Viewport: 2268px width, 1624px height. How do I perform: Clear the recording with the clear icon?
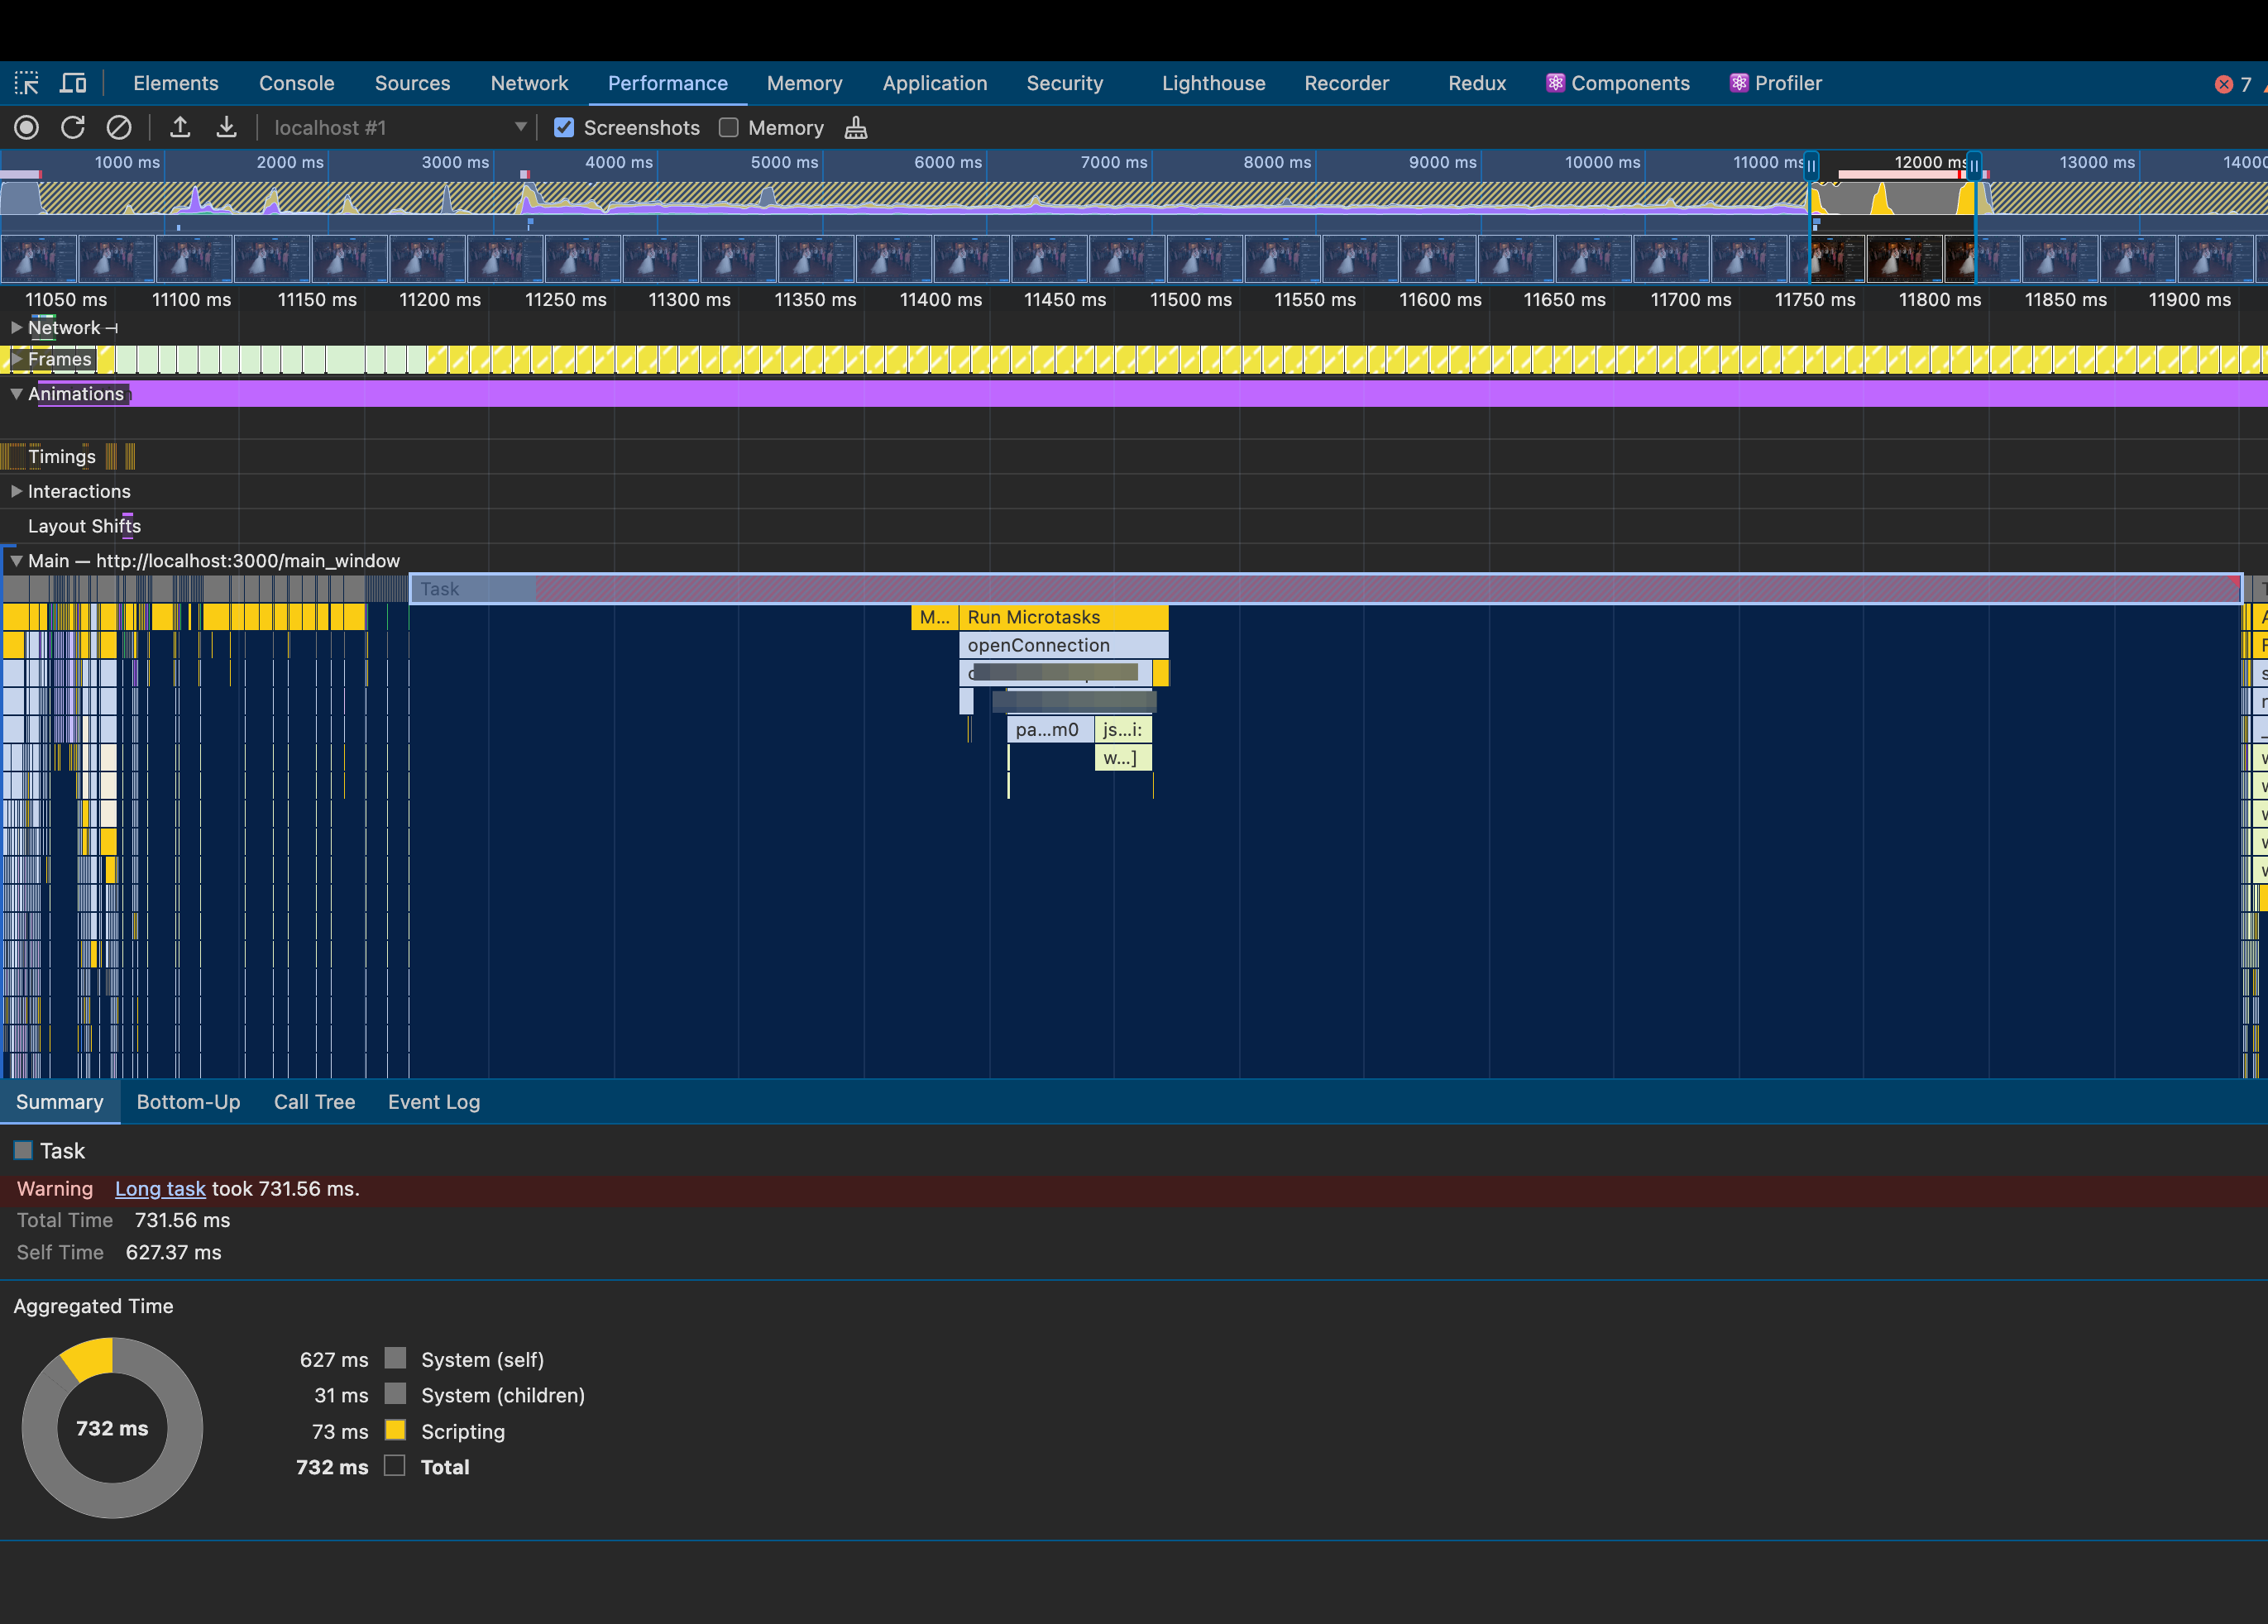[119, 128]
